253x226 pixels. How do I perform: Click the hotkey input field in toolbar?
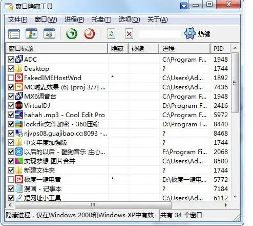pyautogui.click(x=160, y=34)
